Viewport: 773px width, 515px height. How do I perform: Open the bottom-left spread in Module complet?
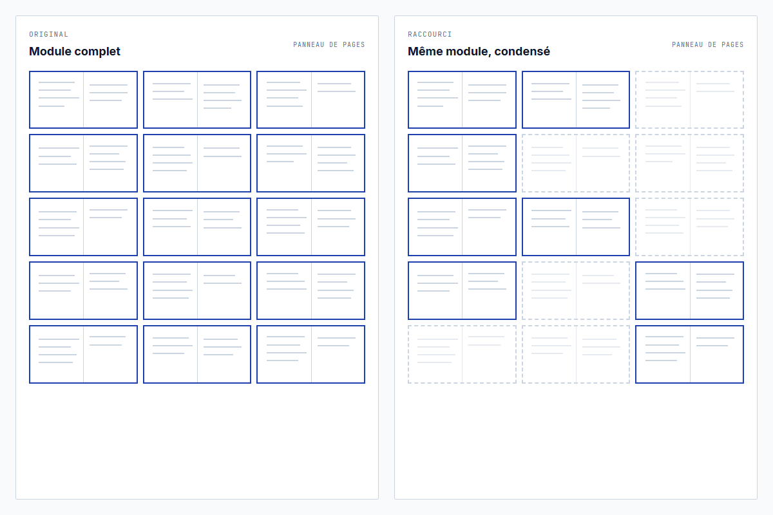83,354
